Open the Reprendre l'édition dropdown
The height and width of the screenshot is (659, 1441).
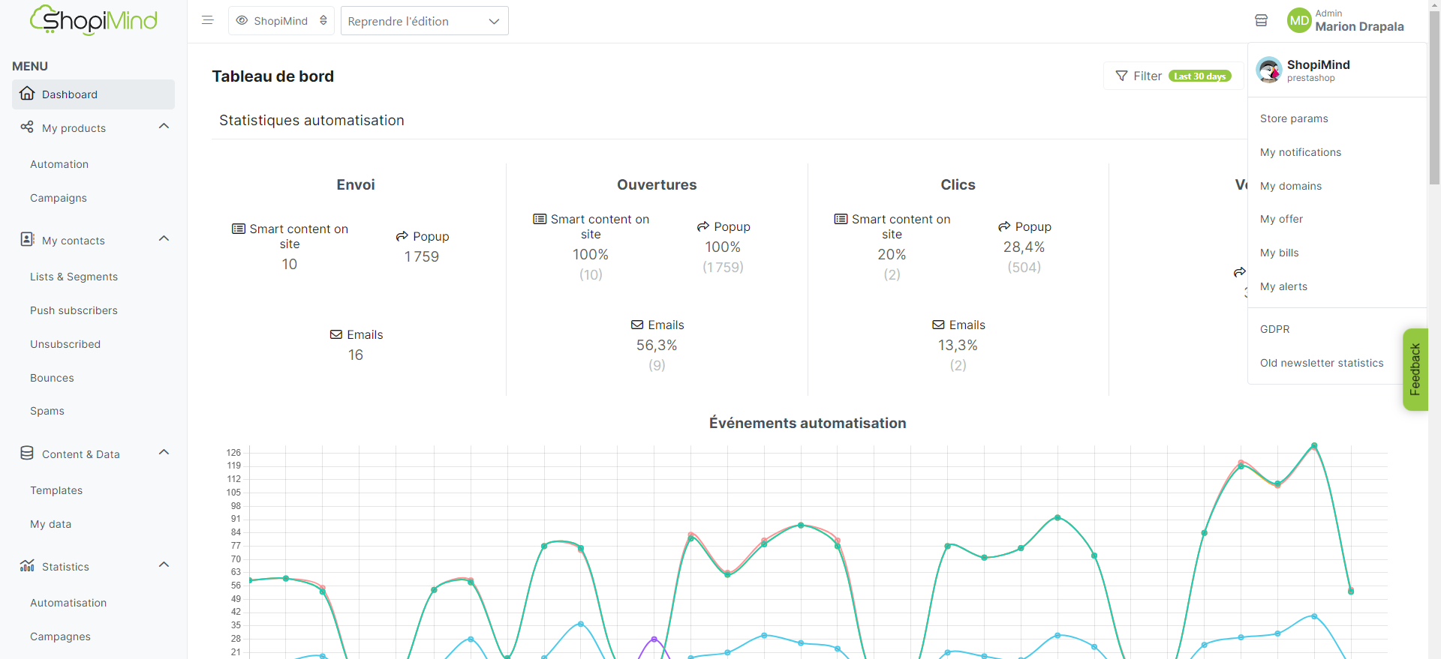click(x=425, y=21)
